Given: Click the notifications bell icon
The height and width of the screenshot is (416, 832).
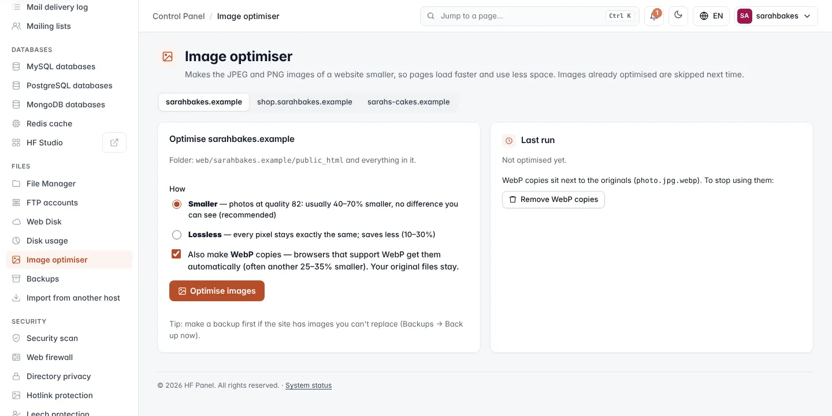Looking at the screenshot, I should click(654, 16).
